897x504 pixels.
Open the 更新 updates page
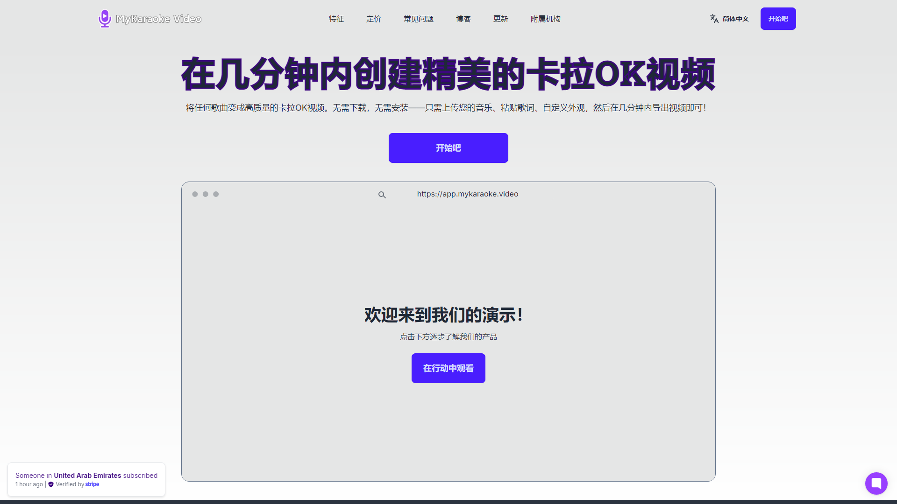tap(500, 19)
